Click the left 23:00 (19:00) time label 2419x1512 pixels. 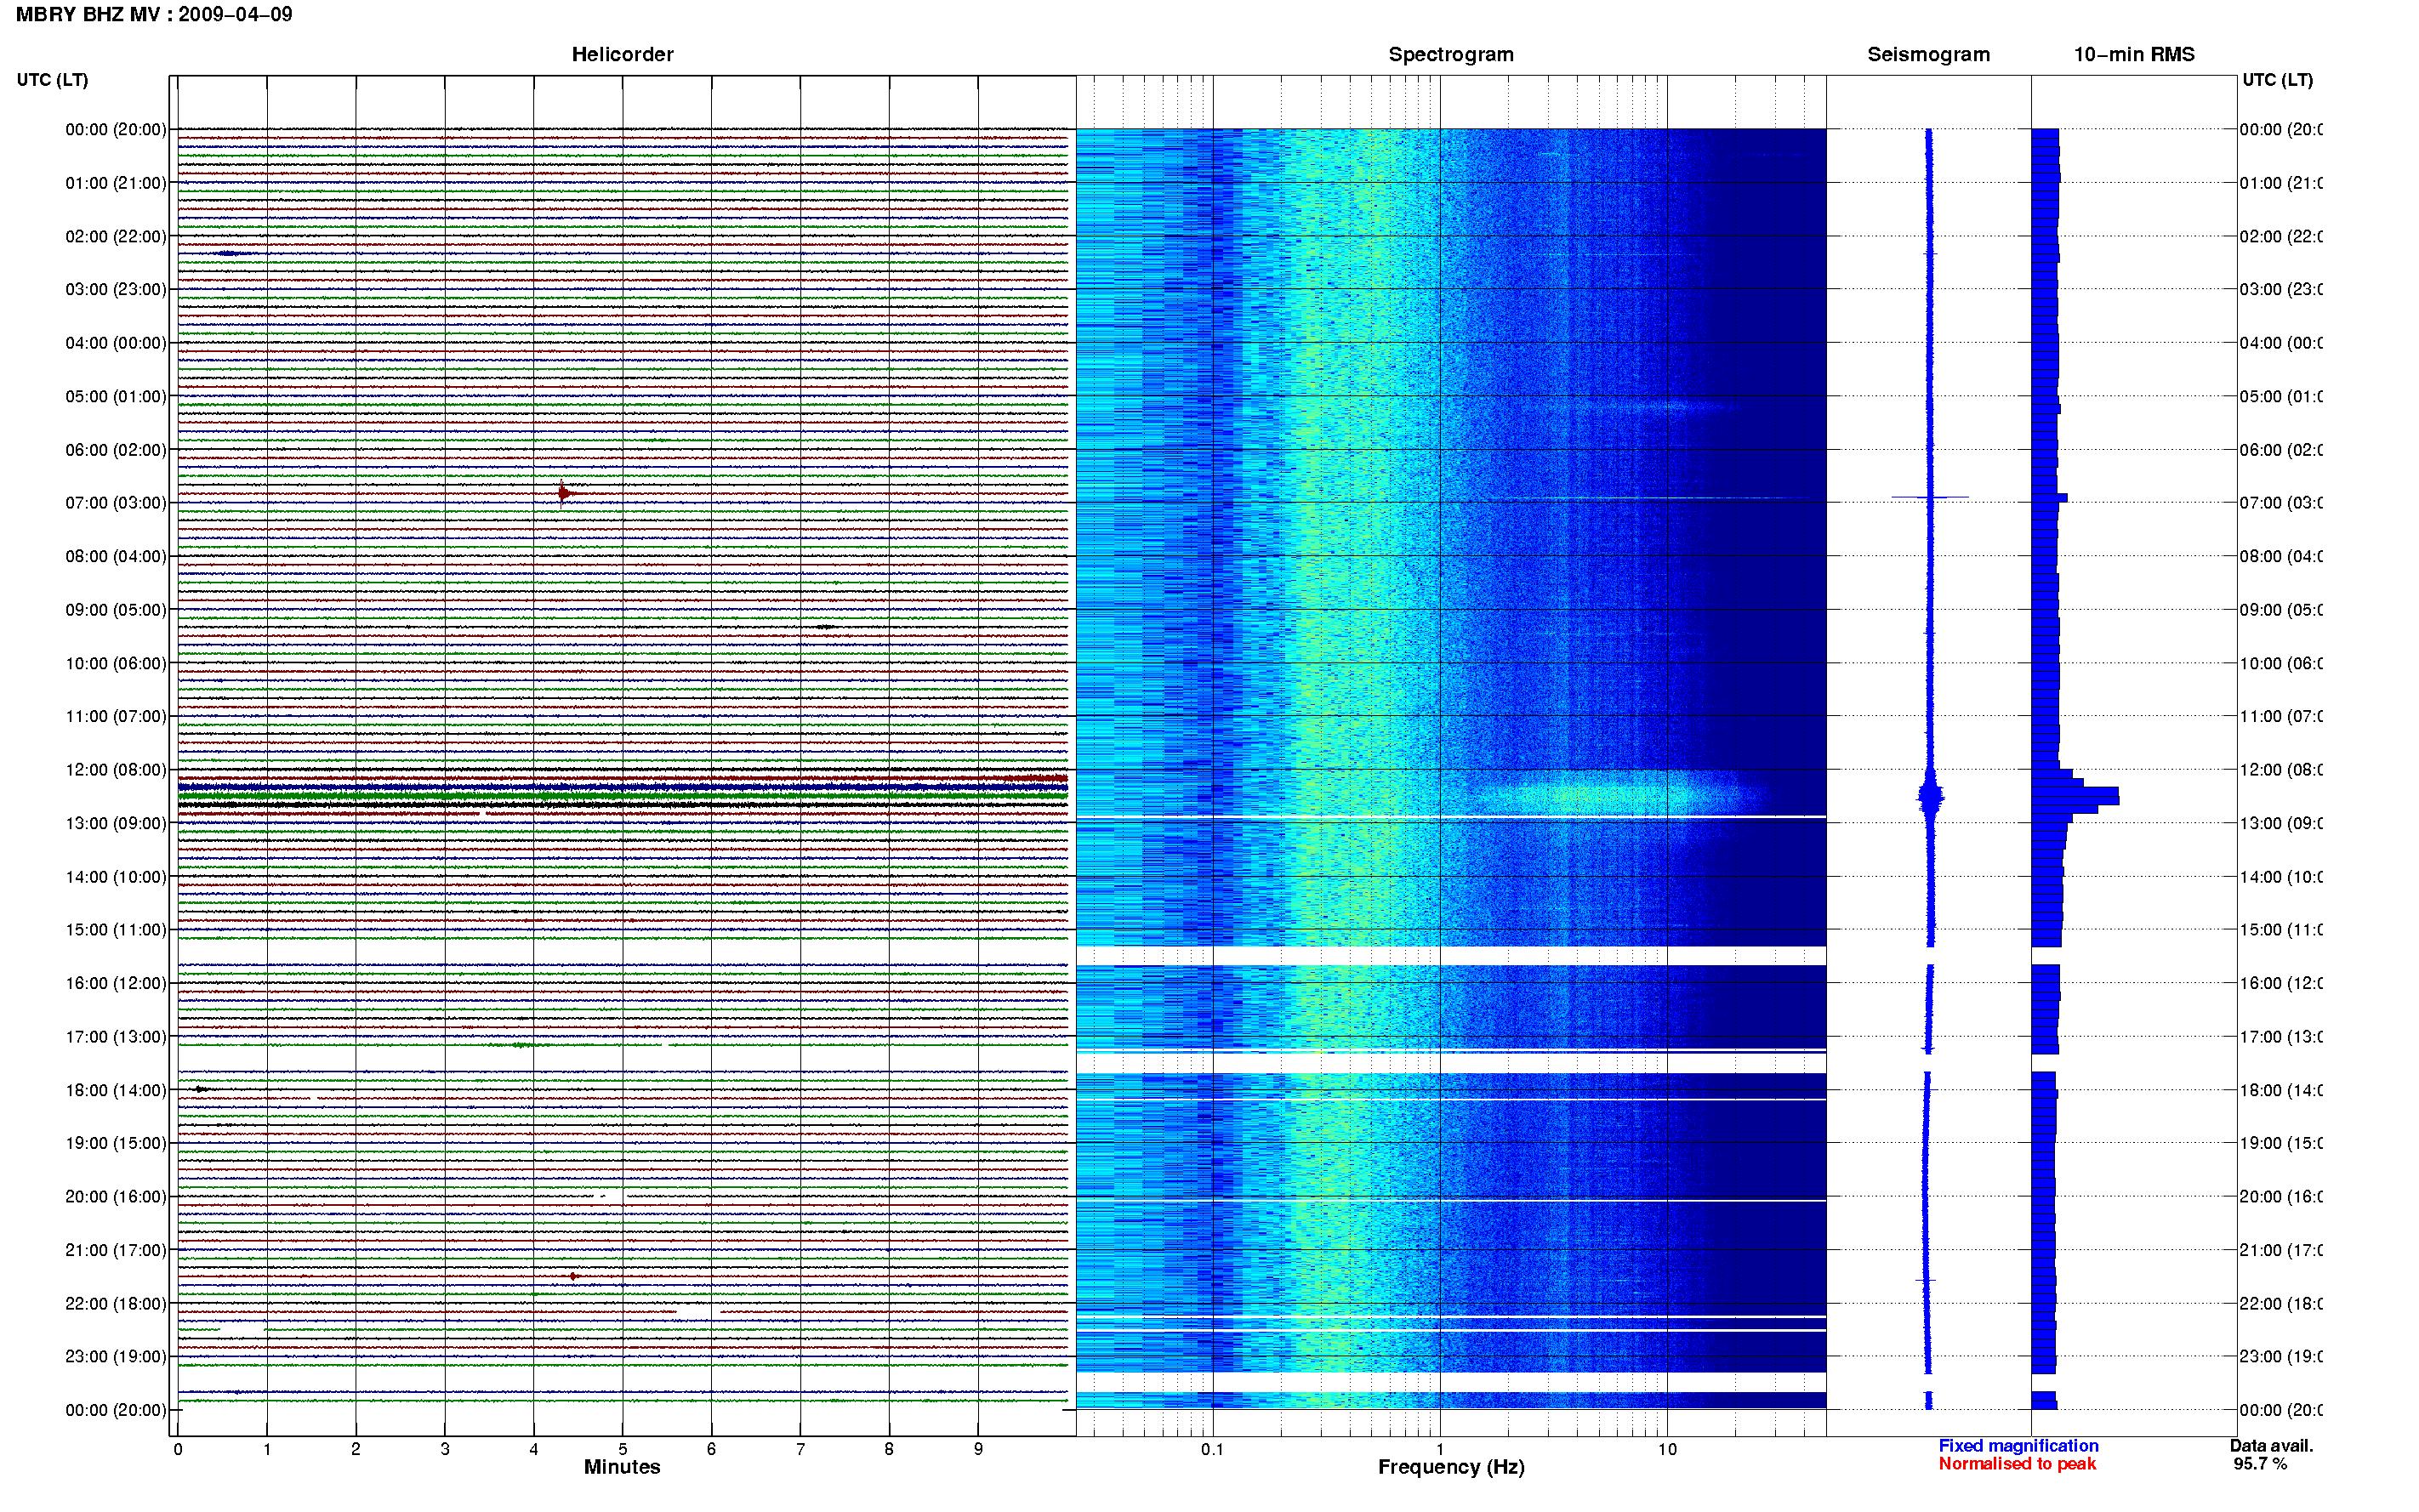pyautogui.click(x=116, y=1357)
